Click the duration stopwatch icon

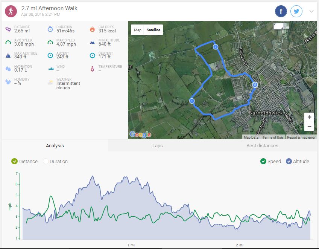click(x=50, y=29)
